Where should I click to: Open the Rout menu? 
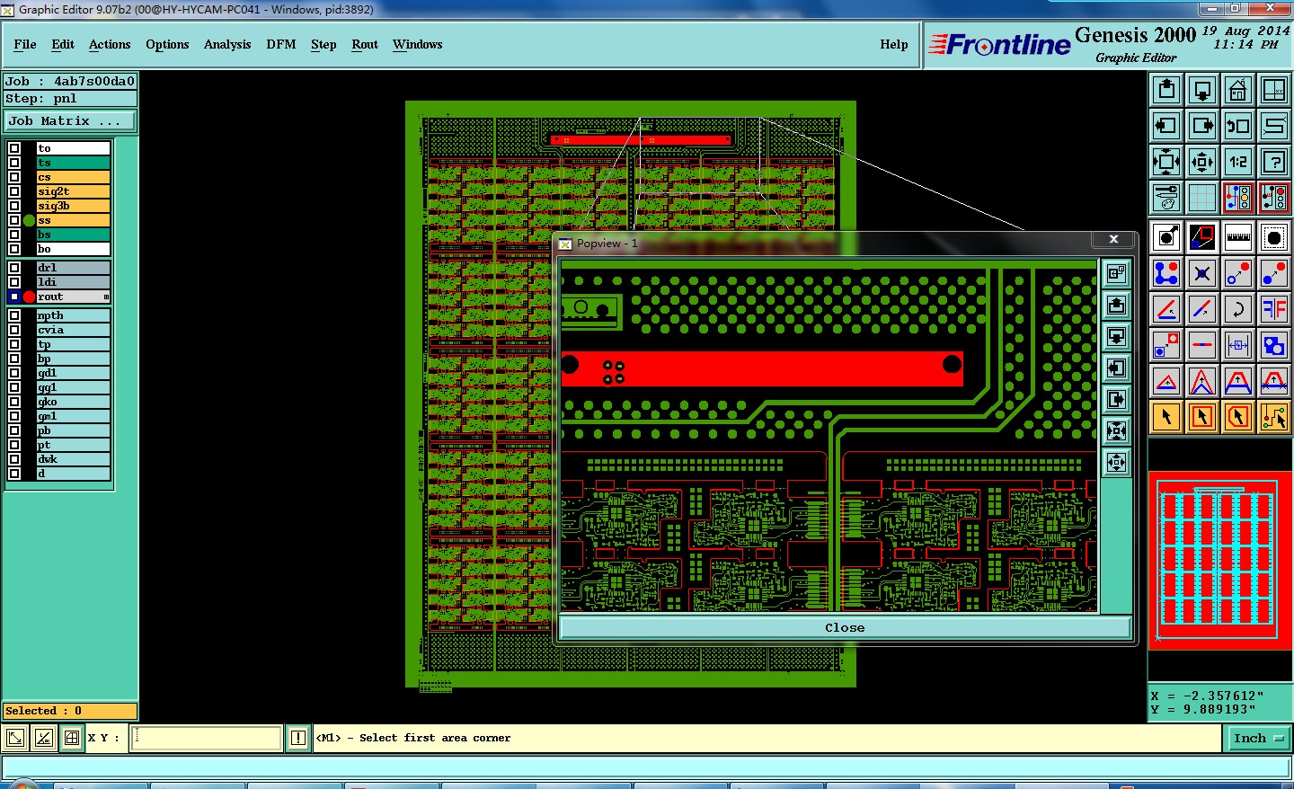coord(365,44)
